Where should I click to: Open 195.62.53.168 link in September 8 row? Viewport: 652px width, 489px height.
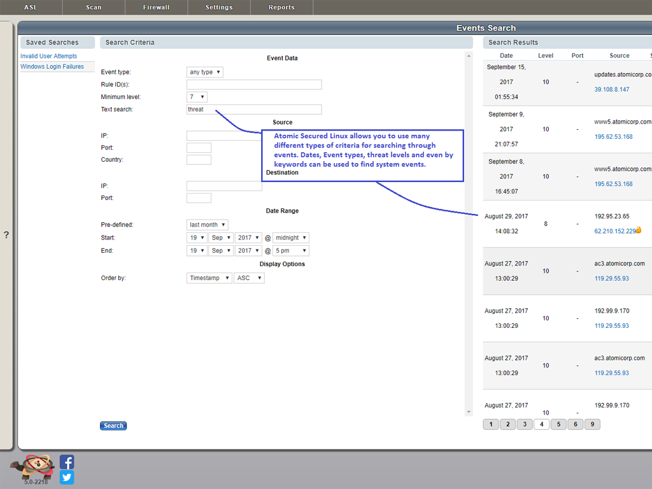coord(613,184)
